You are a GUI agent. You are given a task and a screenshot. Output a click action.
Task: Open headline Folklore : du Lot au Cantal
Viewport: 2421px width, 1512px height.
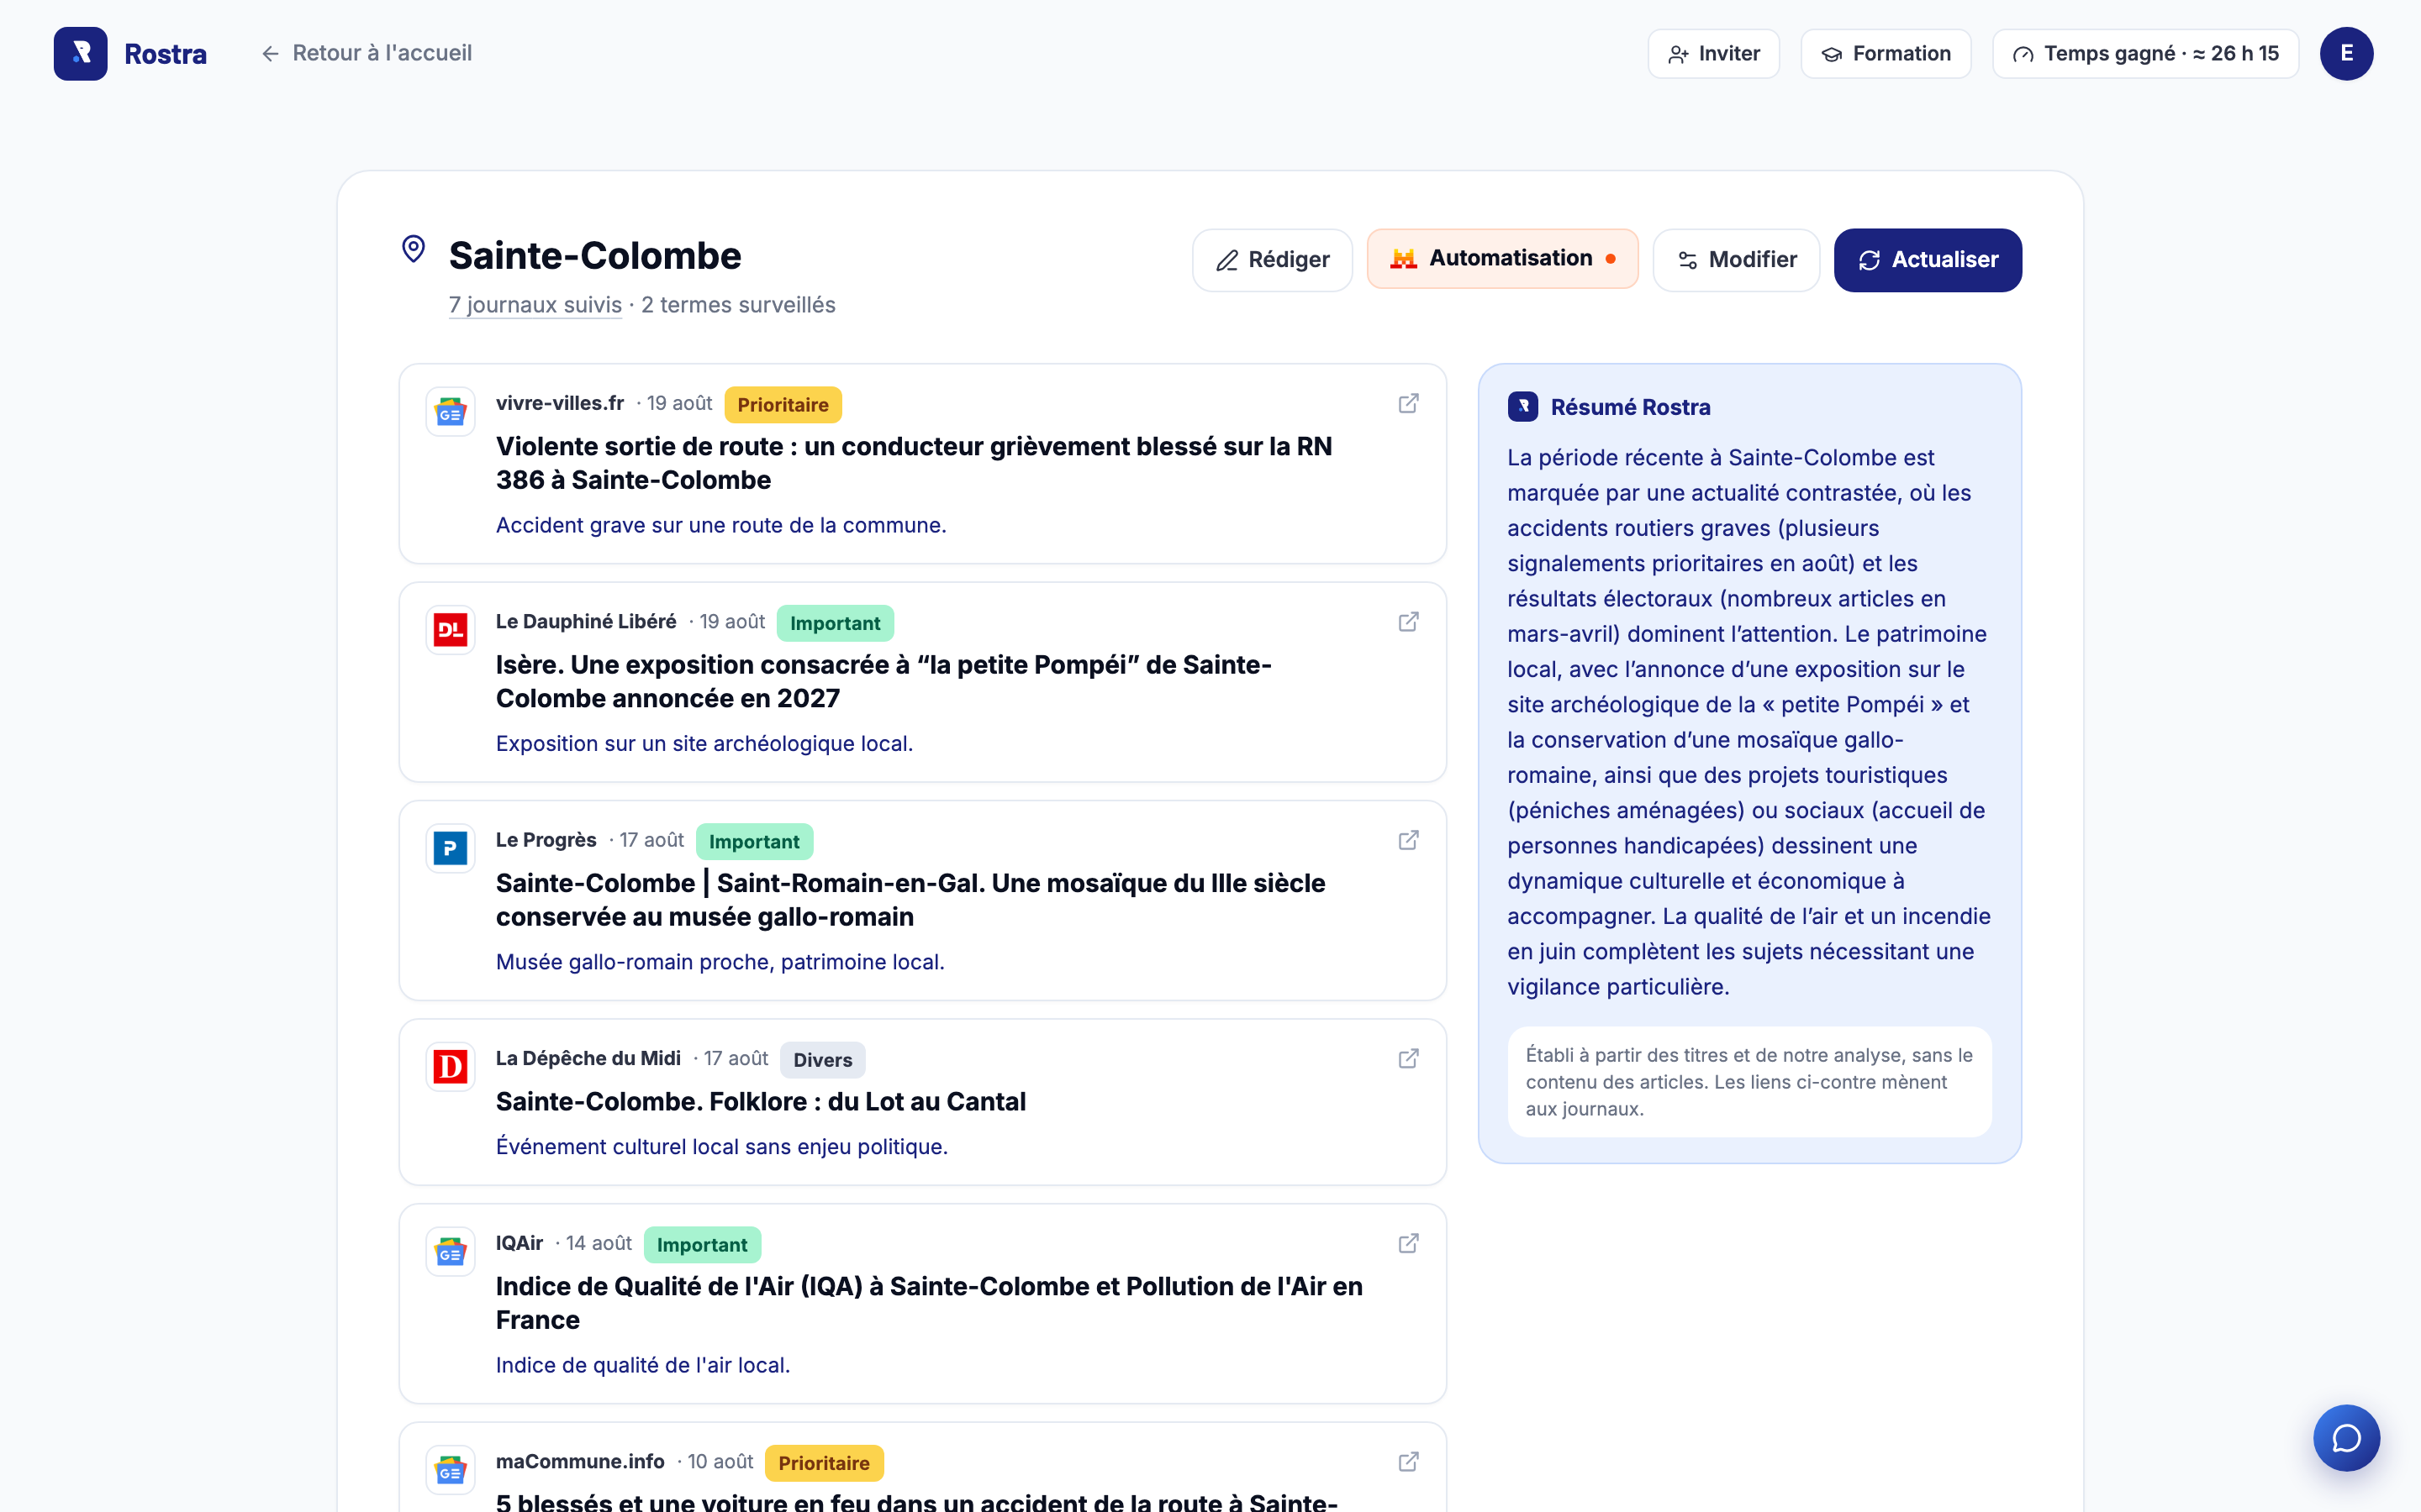coord(760,1101)
